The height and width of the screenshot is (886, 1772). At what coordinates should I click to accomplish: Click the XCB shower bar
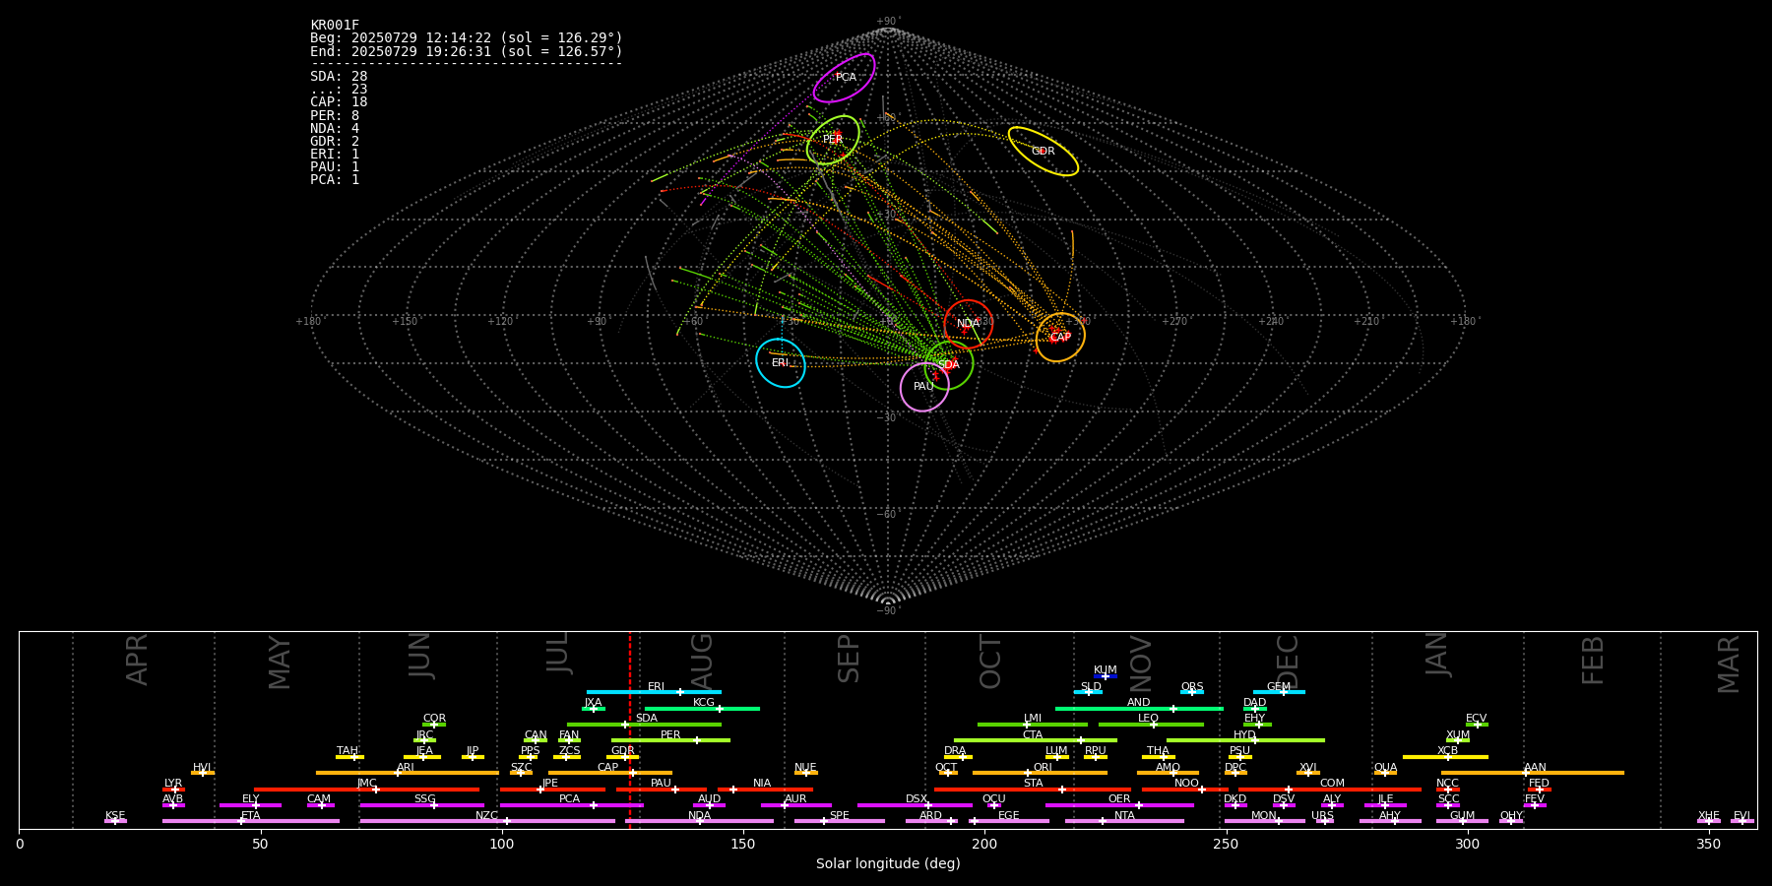click(x=1445, y=757)
